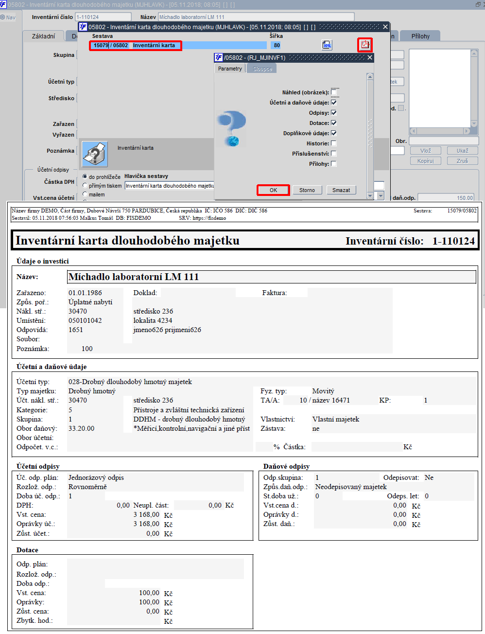Screen dimensions: 485x634
Task: Click the XML export icon
Action: (327, 45)
